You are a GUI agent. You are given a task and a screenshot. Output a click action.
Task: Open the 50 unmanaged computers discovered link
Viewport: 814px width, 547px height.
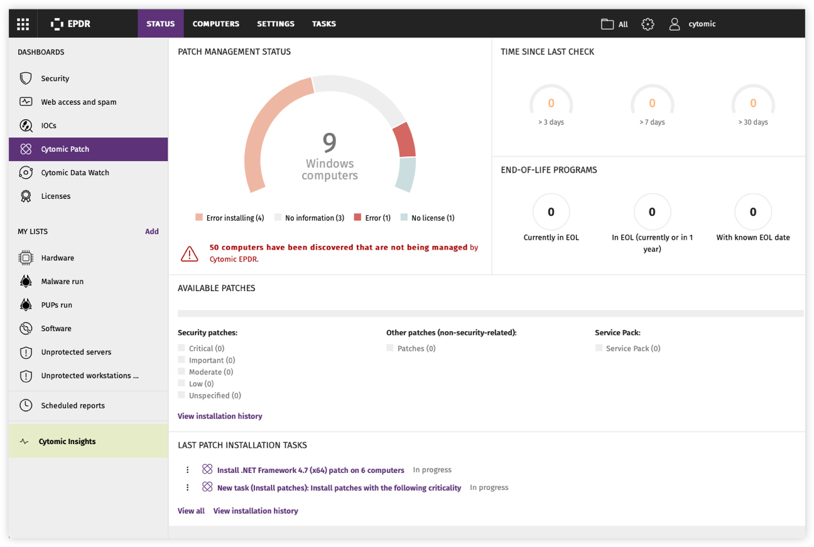pyautogui.click(x=339, y=247)
